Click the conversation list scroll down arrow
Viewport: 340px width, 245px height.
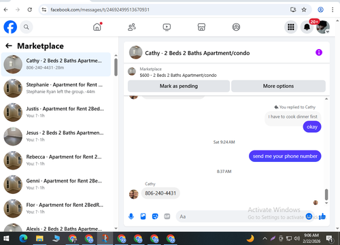[x=116, y=229]
